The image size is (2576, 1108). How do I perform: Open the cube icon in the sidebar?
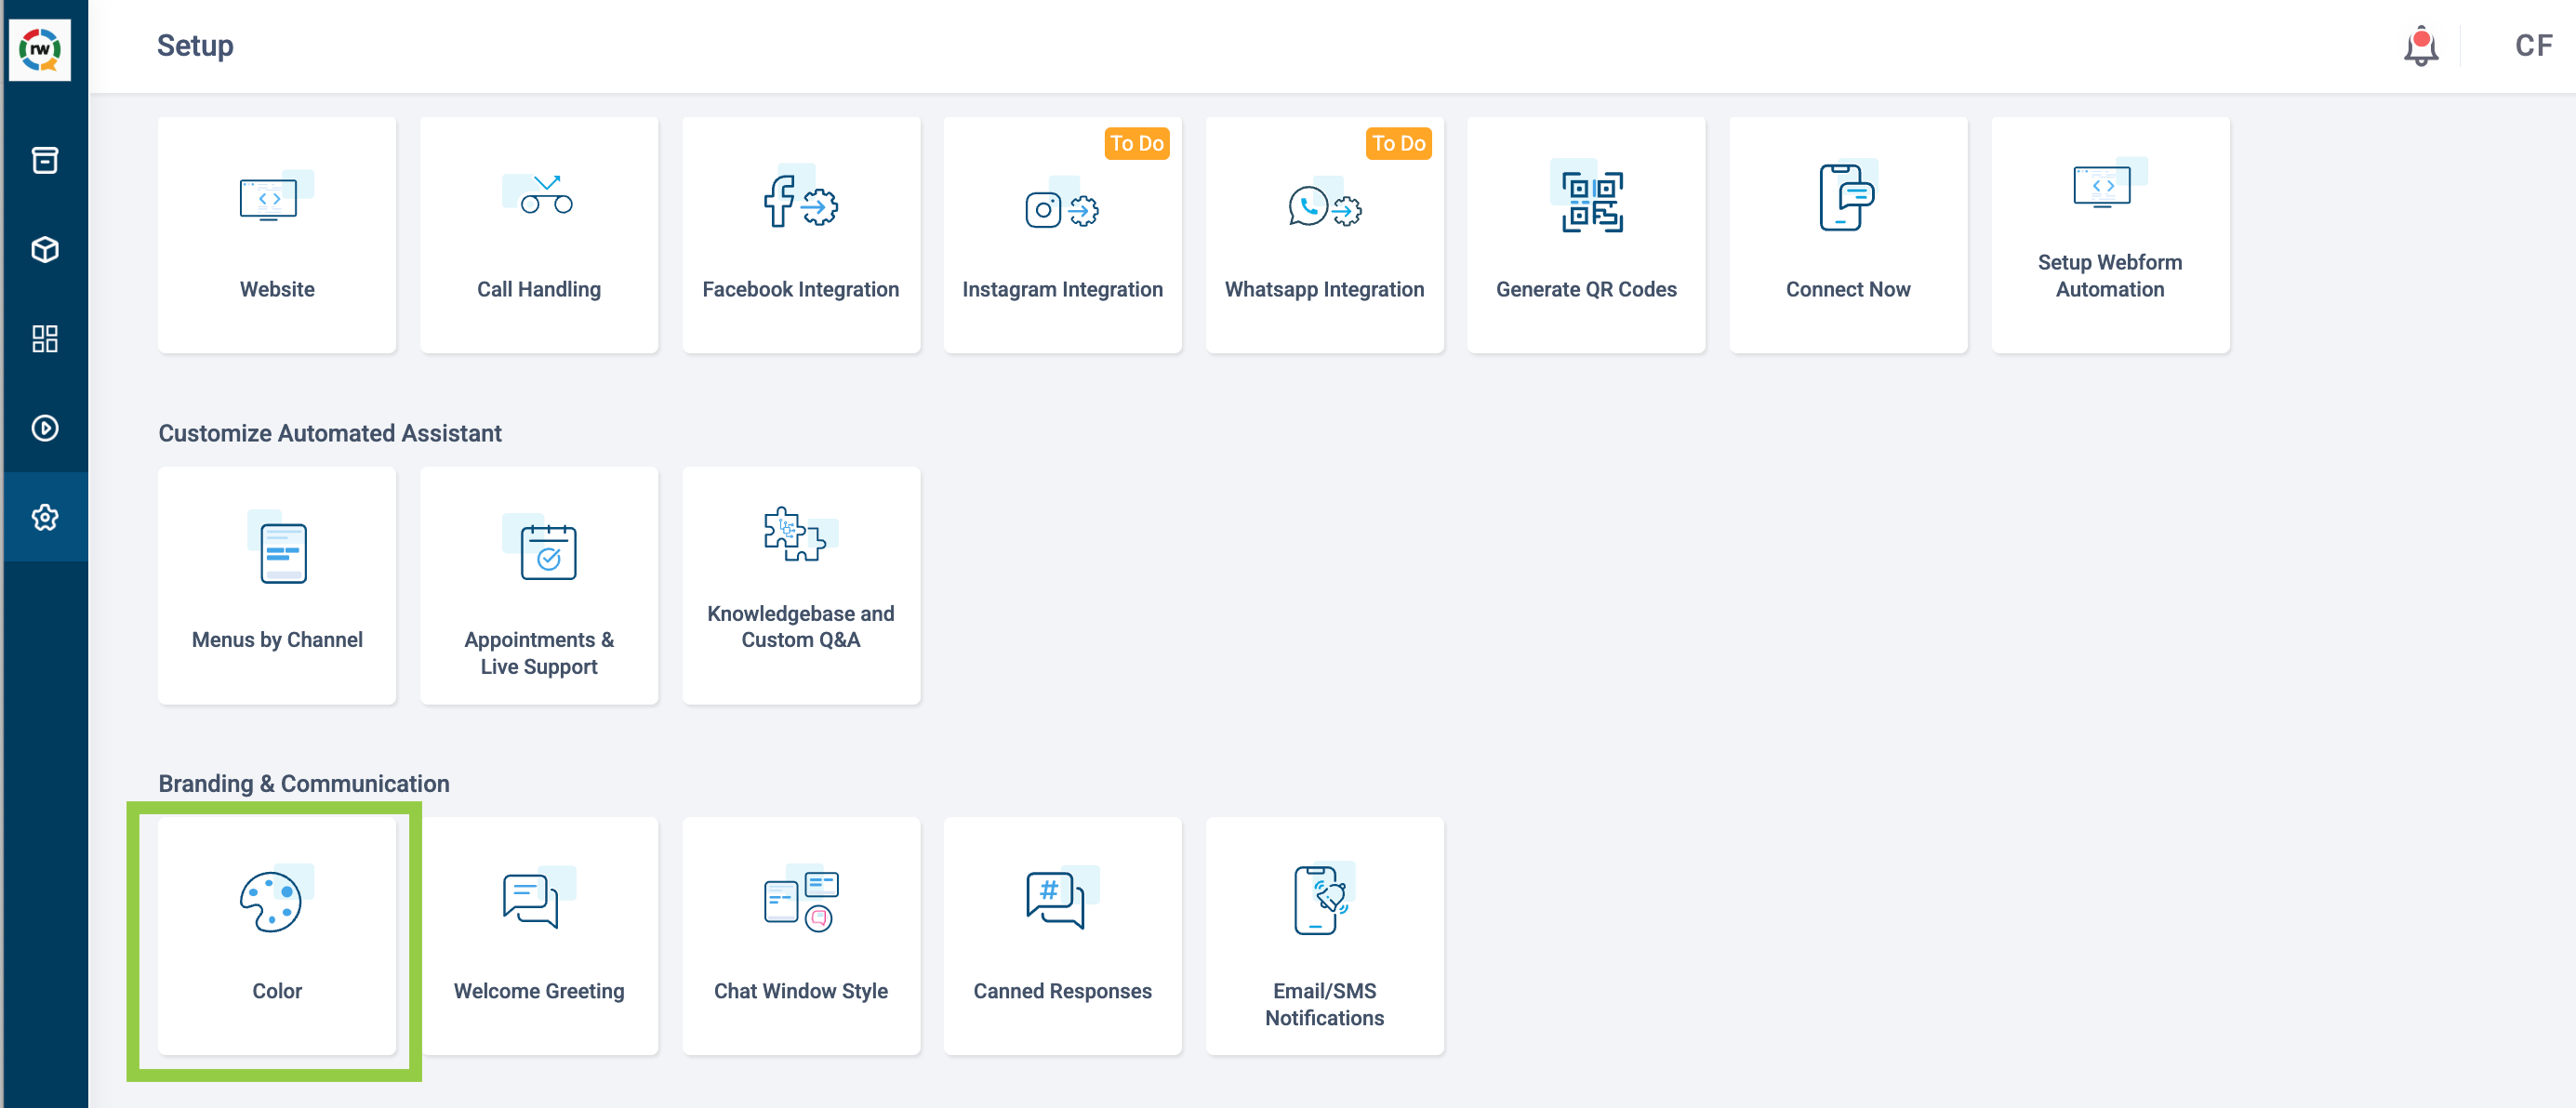tap(45, 250)
